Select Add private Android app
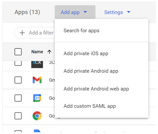158x134 pixels. click(x=101, y=71)
